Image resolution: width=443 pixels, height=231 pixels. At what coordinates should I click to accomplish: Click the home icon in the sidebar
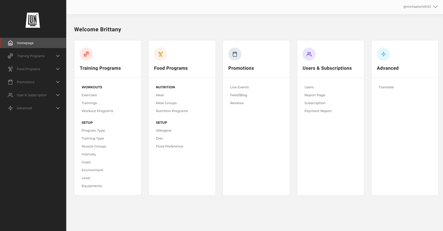pos(11,43)
